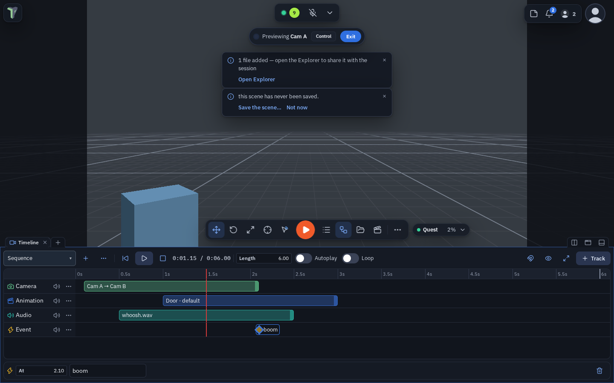
Task: Select the Scale tool
Action: pos(250,230)
